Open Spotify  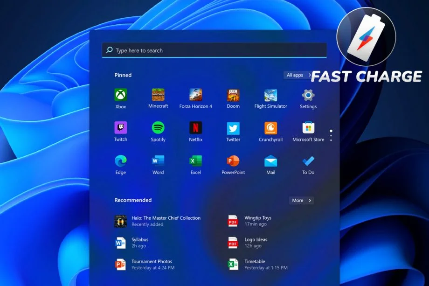(158, 128)
